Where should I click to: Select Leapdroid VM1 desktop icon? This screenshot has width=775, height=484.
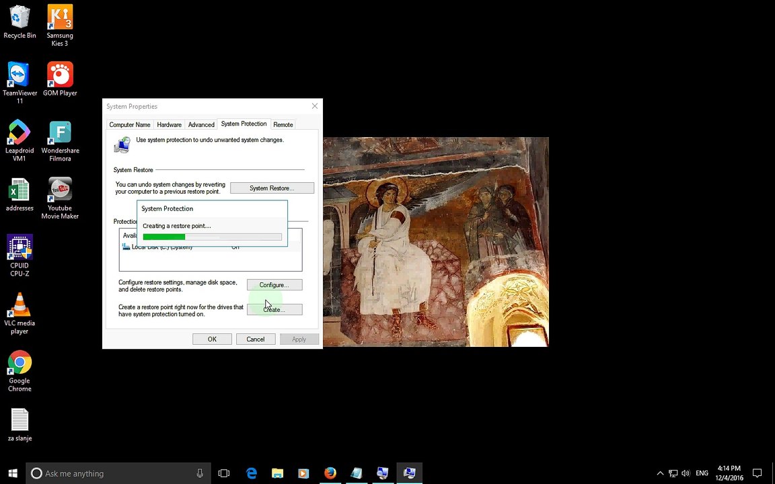coord(20,140)
